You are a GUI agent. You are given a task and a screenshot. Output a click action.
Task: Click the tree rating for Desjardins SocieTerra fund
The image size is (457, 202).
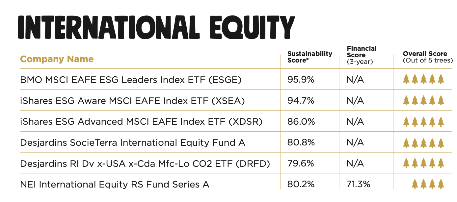click(x=424, y=143)
